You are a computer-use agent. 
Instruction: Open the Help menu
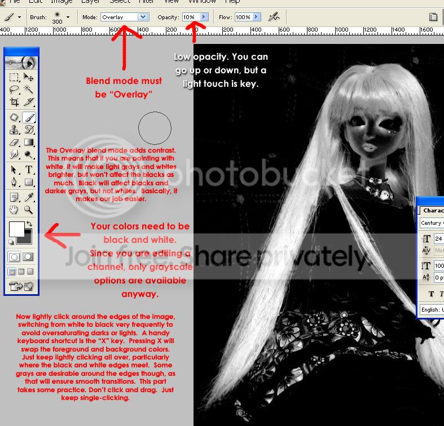tap(232, 2)
